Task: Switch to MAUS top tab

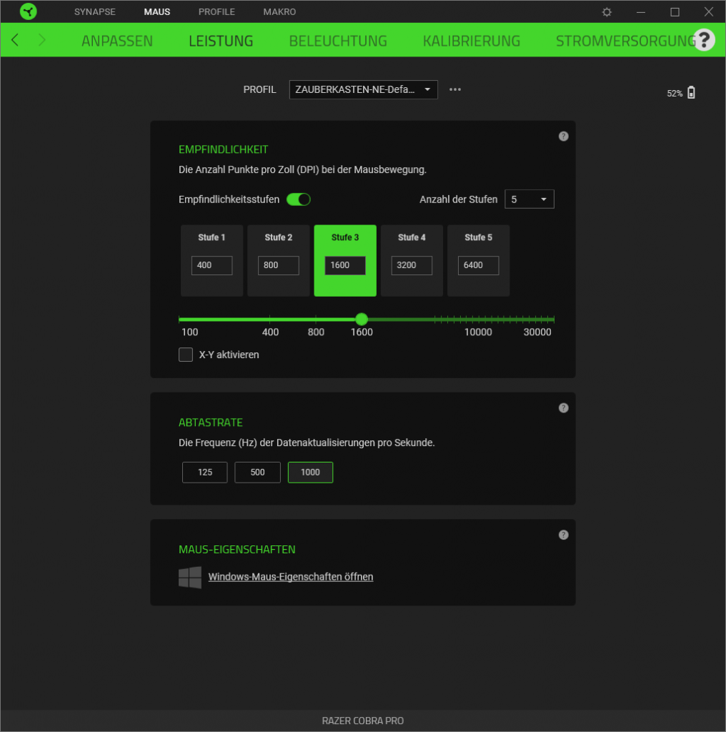Action: pyautogui.click(x=156, y=11)
